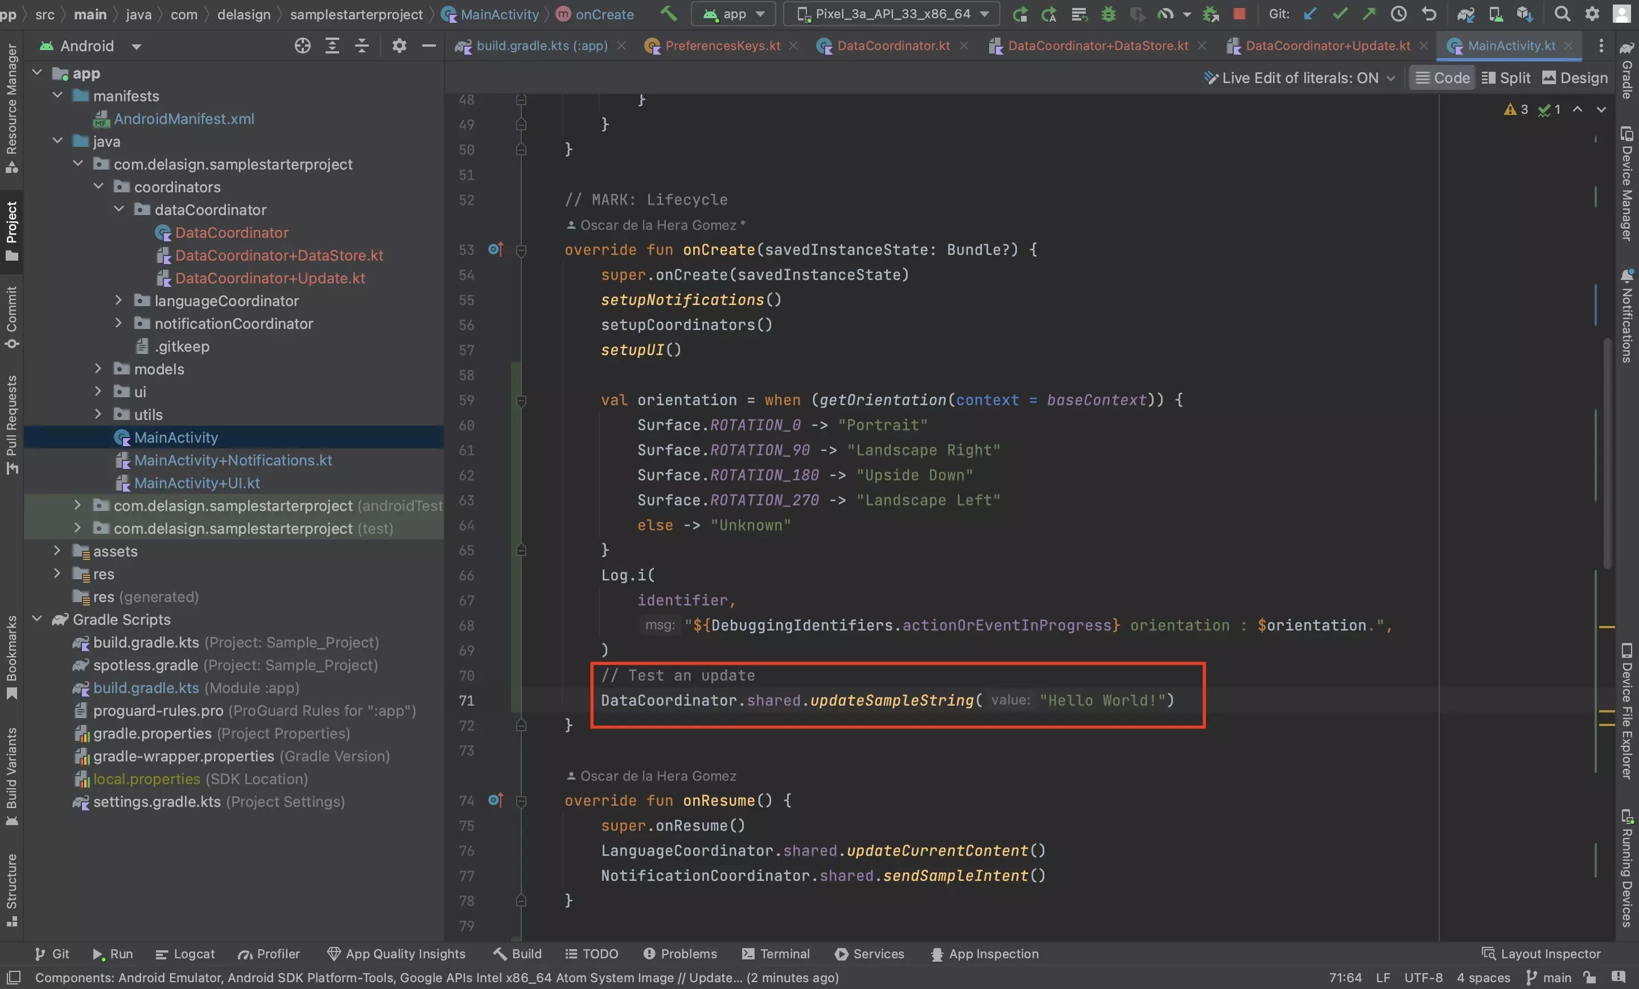
Task: Click the user account avatar icon
Action: 1622,14
